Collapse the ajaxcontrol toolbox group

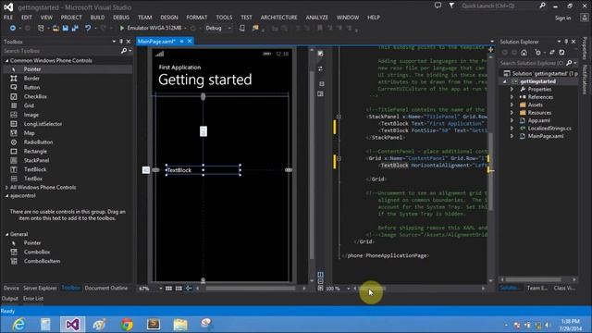[x=6, y=195]
